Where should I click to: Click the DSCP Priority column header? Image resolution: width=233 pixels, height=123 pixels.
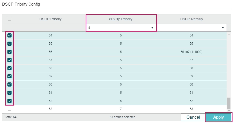(x=50, y=19)
